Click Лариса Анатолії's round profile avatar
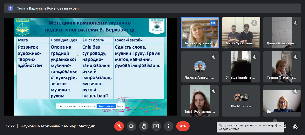305x135 pixels. coord(200,67)
